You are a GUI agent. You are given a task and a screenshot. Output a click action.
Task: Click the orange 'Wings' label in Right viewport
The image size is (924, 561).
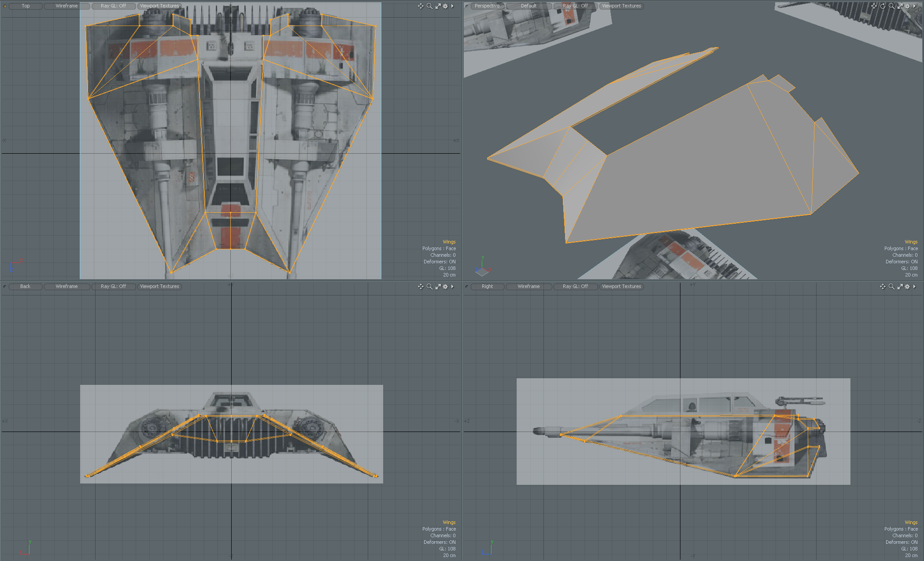pos(911,522)
